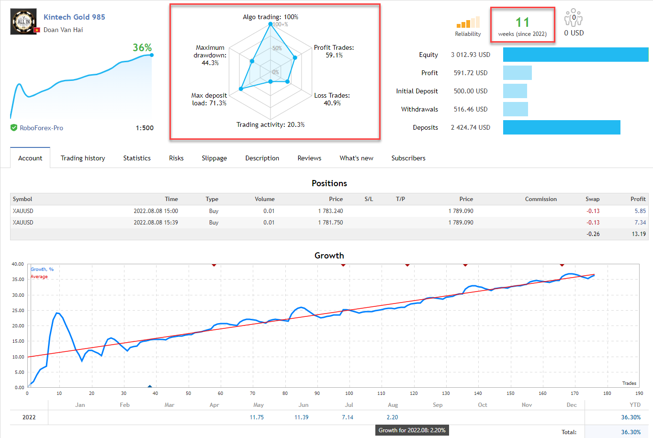Click the Average legend label
Image resolution: width=653 pixels, height=438 pixels.
click(39, 277)
